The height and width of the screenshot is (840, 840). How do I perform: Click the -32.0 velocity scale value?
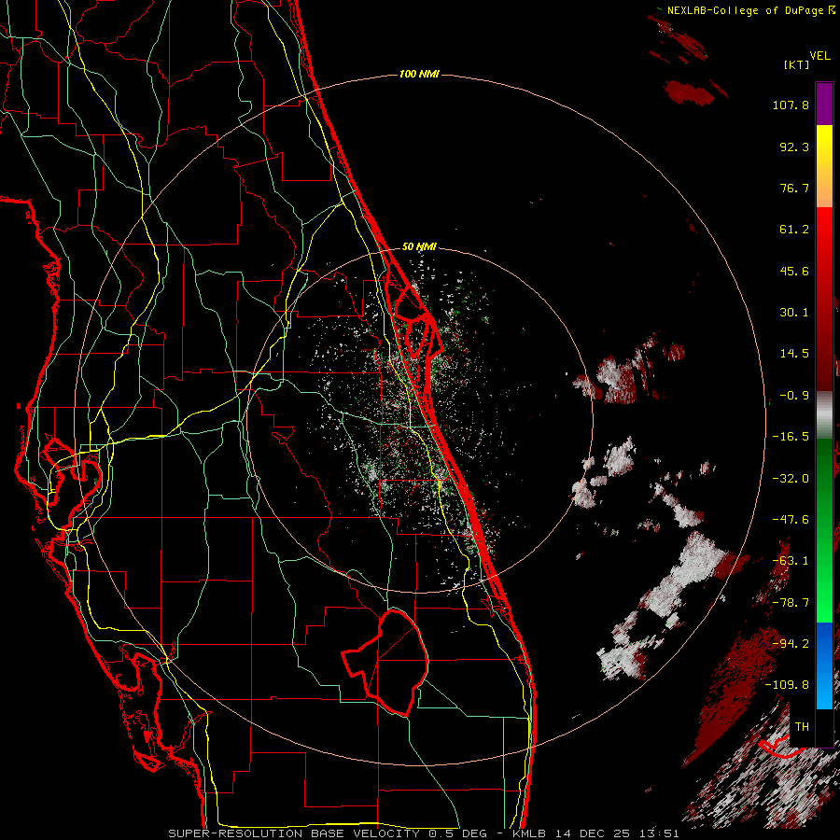pyautogui.click(x=791, y=479)
